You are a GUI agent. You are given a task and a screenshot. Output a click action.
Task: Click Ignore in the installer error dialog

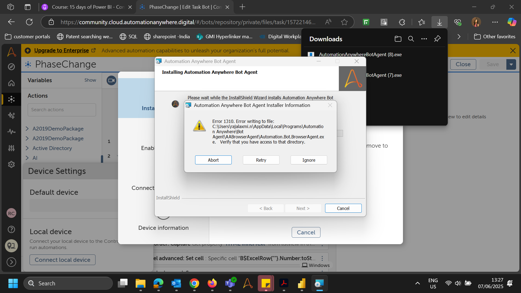(x=309, y=160)
